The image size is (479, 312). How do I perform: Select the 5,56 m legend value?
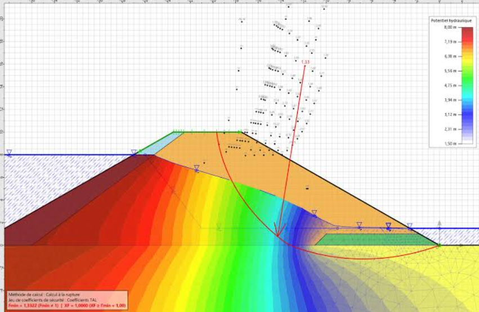pyautogui.click(x=450, y=71)
